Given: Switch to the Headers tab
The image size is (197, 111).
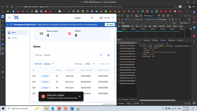Looking at the screenshot, I should point(147,40).
